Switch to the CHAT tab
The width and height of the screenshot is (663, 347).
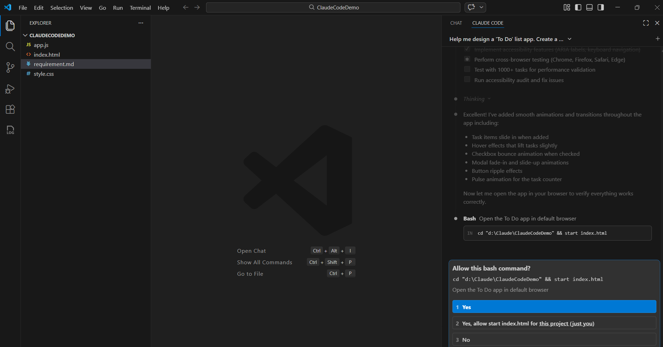(x=456, y=23)
